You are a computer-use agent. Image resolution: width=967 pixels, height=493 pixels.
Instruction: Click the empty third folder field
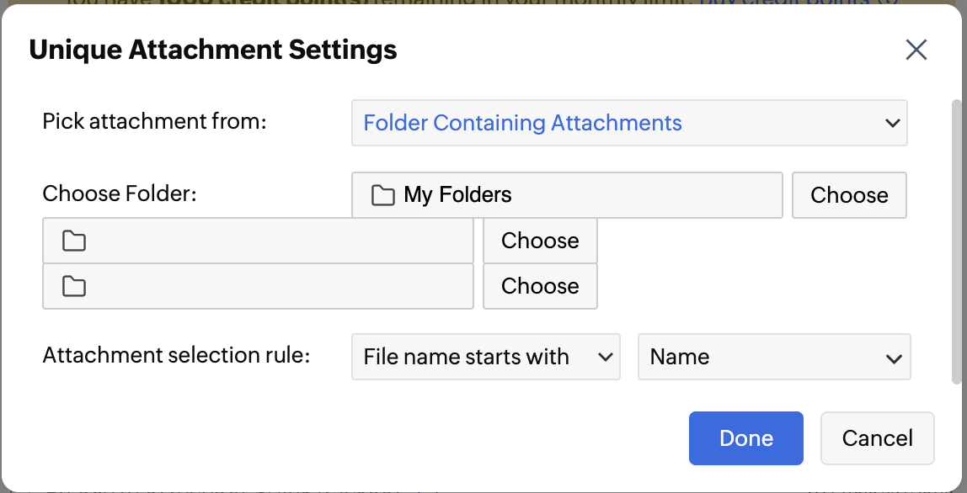[x=270, y=287]
